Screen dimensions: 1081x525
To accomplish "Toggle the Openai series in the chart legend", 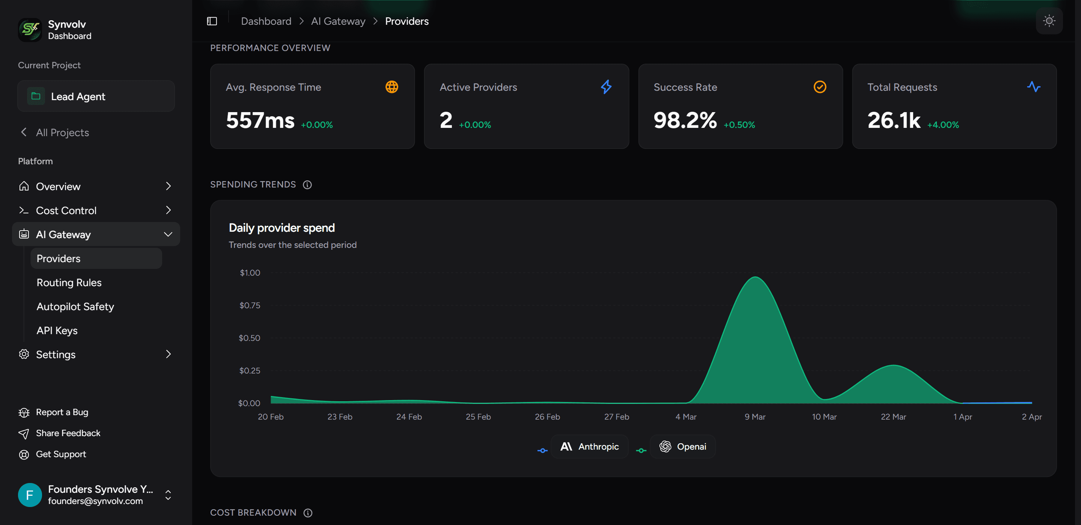I will tap(682, 446).
